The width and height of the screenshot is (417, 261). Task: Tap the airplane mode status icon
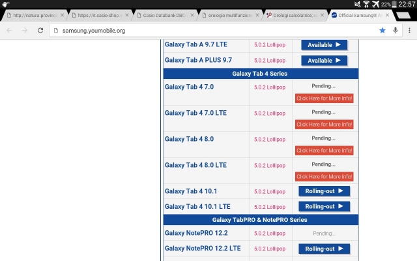coord(375,4)
